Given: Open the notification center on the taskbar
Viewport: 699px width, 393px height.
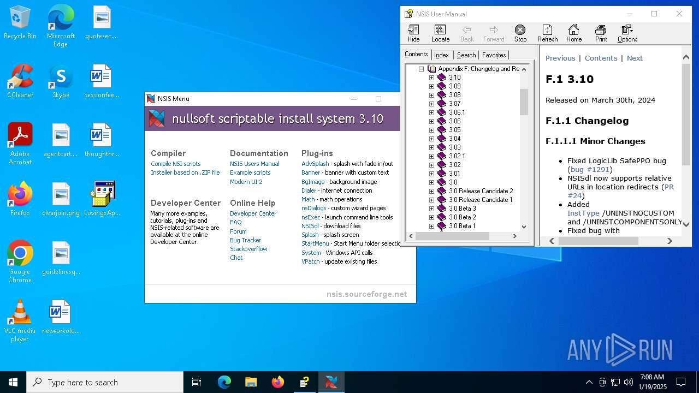Looking at the screenshot, I should click(681, 382).
